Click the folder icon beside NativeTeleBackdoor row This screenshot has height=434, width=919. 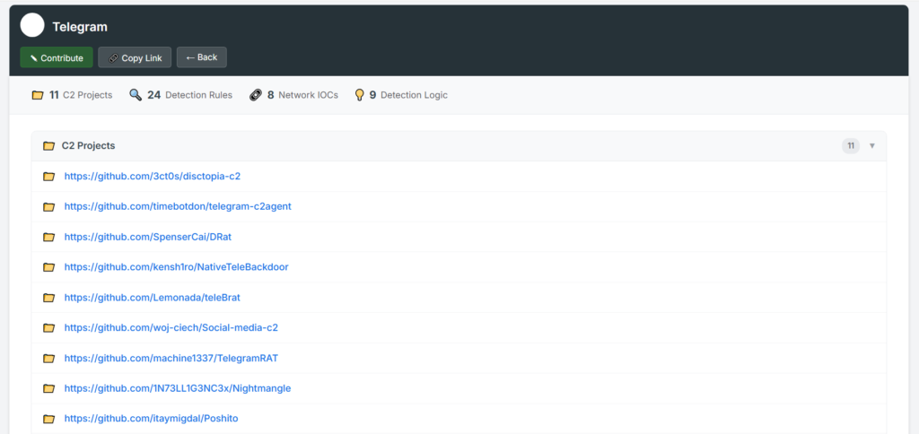48,267
